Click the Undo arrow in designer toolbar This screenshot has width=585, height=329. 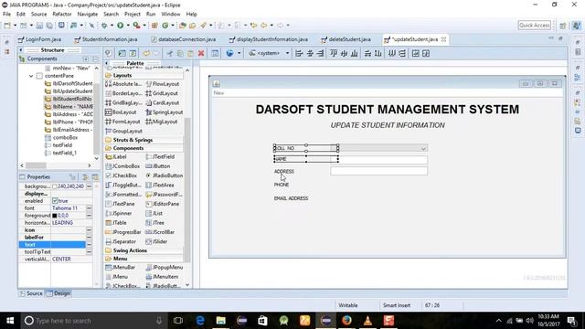[146, 53]
